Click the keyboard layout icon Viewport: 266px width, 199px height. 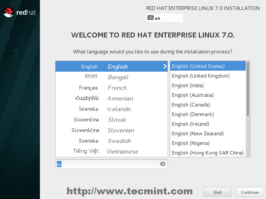151,18
